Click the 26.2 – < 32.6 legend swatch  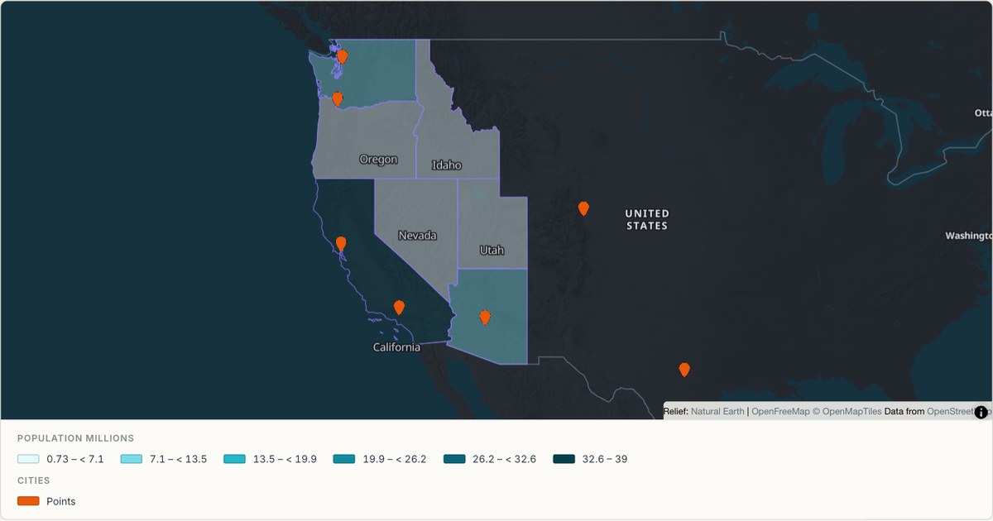(x=454, y=459)
